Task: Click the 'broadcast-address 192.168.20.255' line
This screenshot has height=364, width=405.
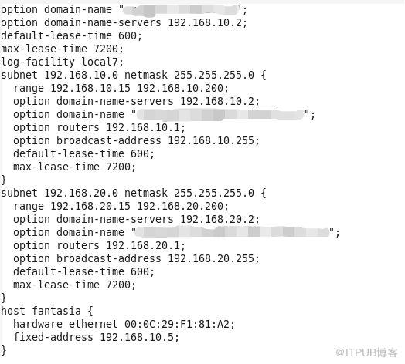Action: pos(136,259)
